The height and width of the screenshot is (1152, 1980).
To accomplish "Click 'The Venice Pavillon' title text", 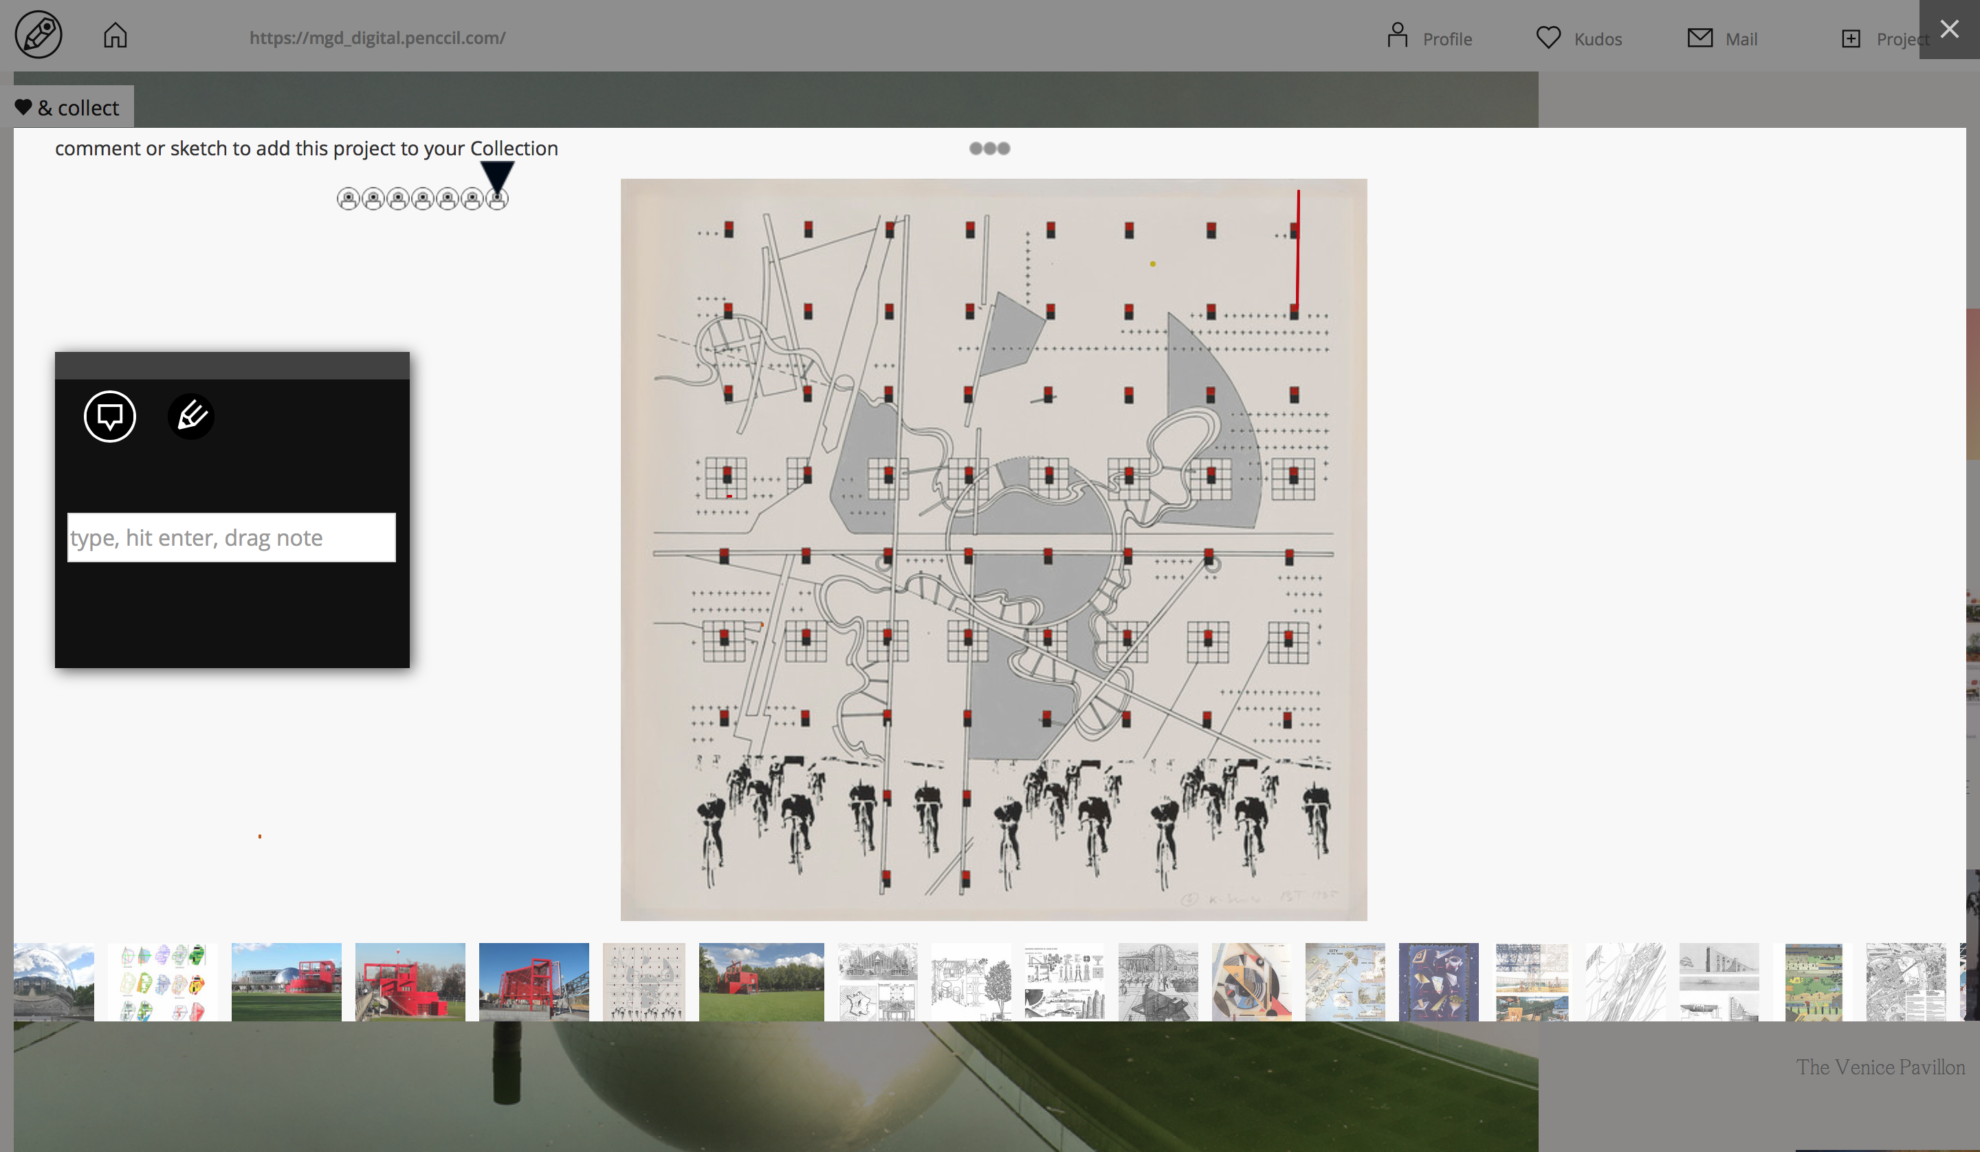I will [x=1880, y=1067].
